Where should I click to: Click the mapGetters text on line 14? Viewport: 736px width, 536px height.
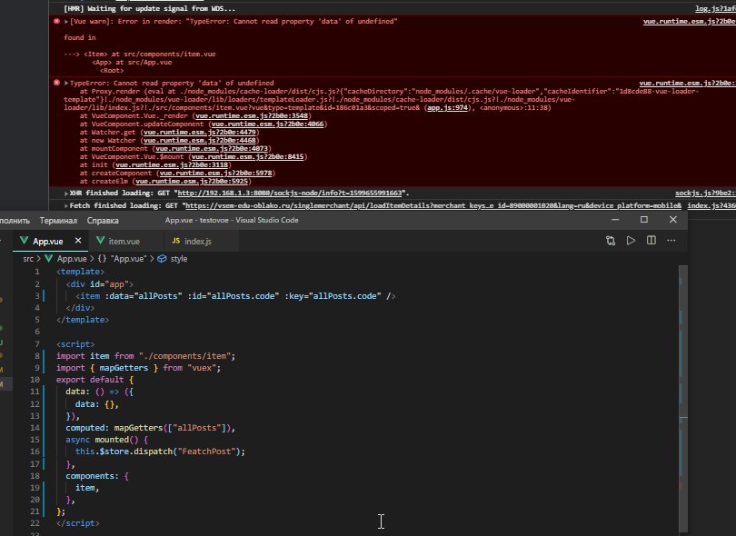[x=138, y=428]
